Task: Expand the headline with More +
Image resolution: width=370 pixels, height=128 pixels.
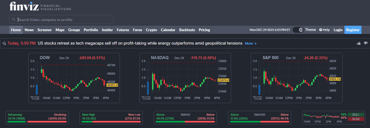Action: click(251, 43)
